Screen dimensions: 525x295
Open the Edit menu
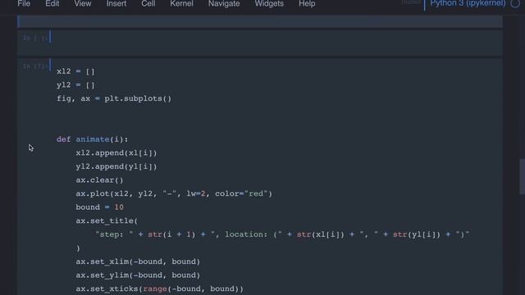coord(52,3)
